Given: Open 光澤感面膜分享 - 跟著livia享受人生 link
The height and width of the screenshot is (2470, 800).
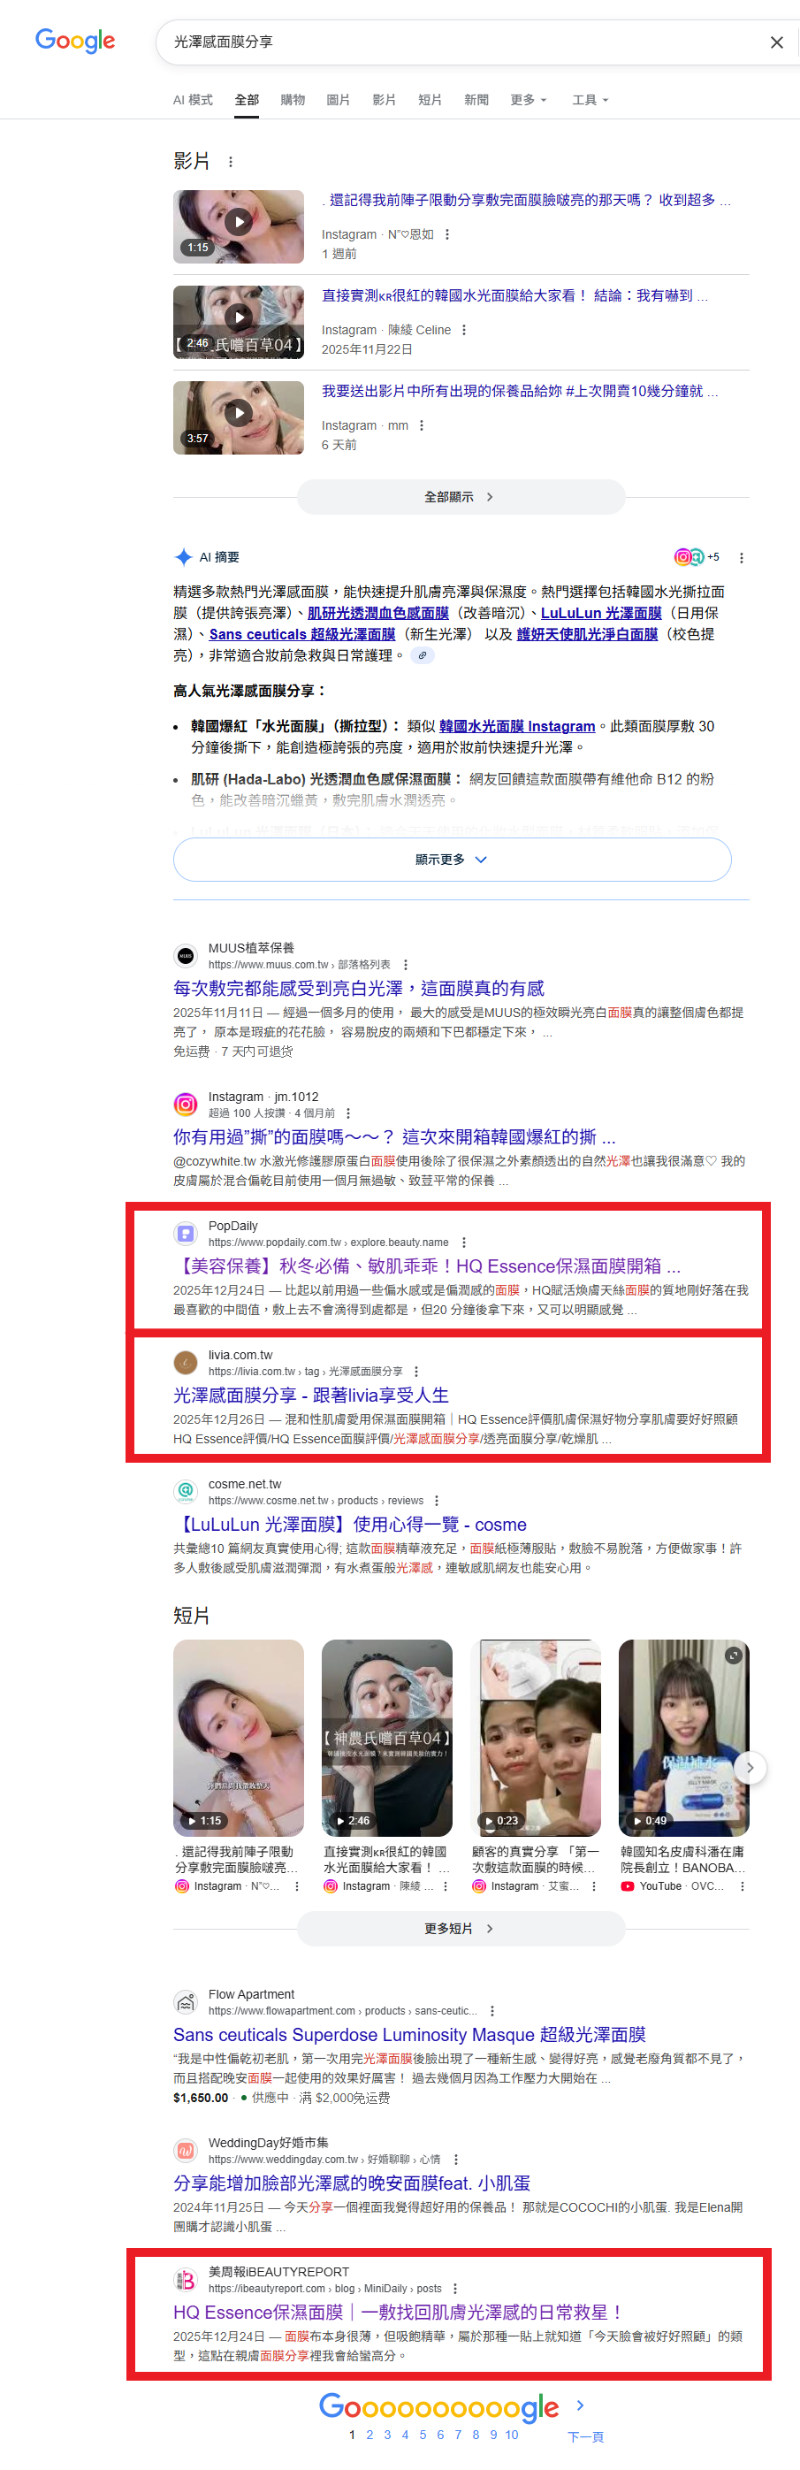Looking at the screenshot, I should pos(310,1396).
